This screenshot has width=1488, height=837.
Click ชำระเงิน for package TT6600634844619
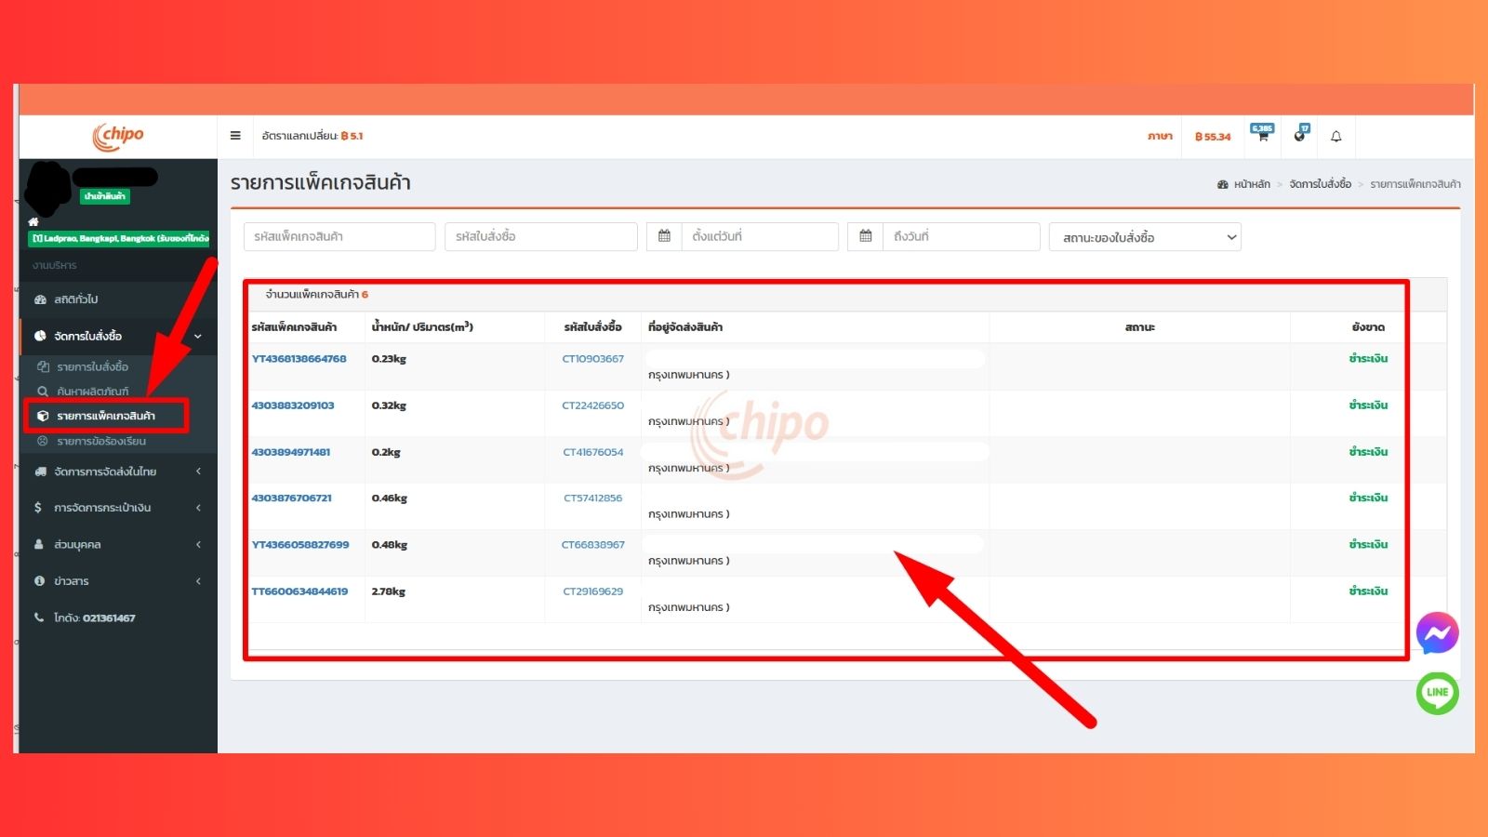click(1367, 591)
